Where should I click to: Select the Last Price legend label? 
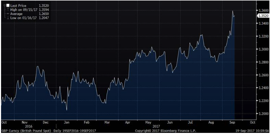click(x=18, y=6)
